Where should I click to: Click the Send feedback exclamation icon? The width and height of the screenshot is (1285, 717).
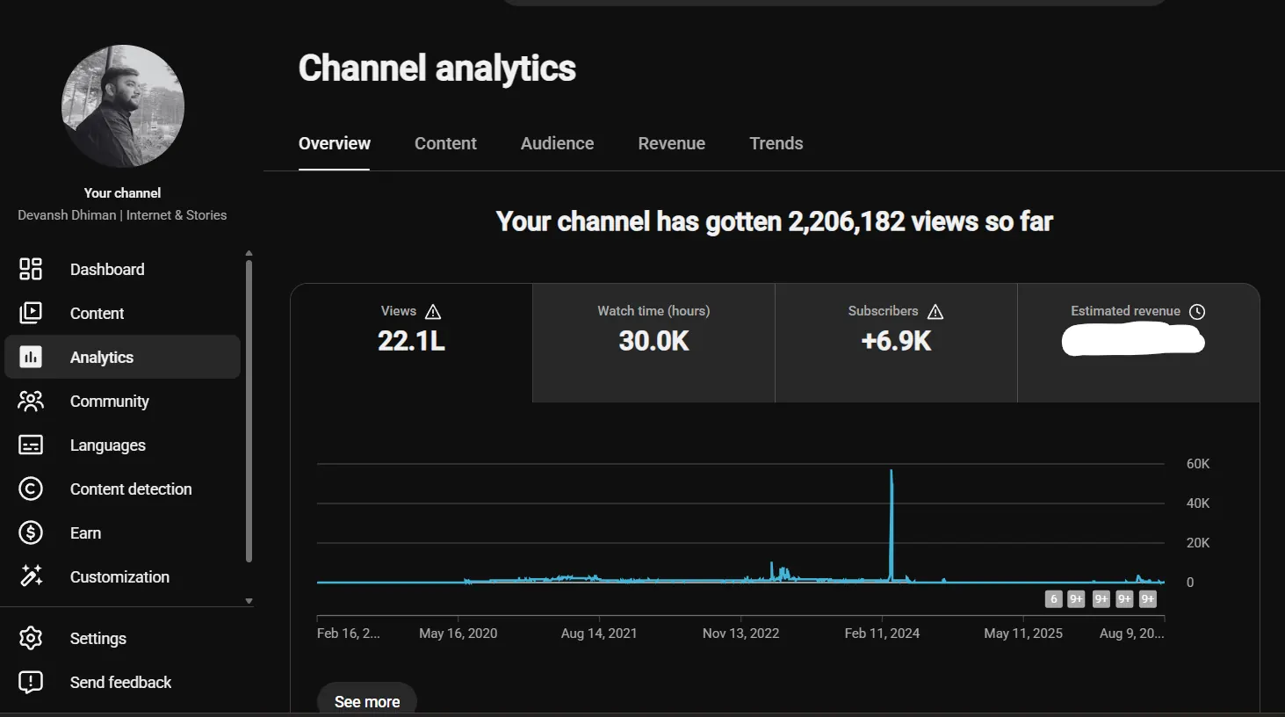click(31, 682)
